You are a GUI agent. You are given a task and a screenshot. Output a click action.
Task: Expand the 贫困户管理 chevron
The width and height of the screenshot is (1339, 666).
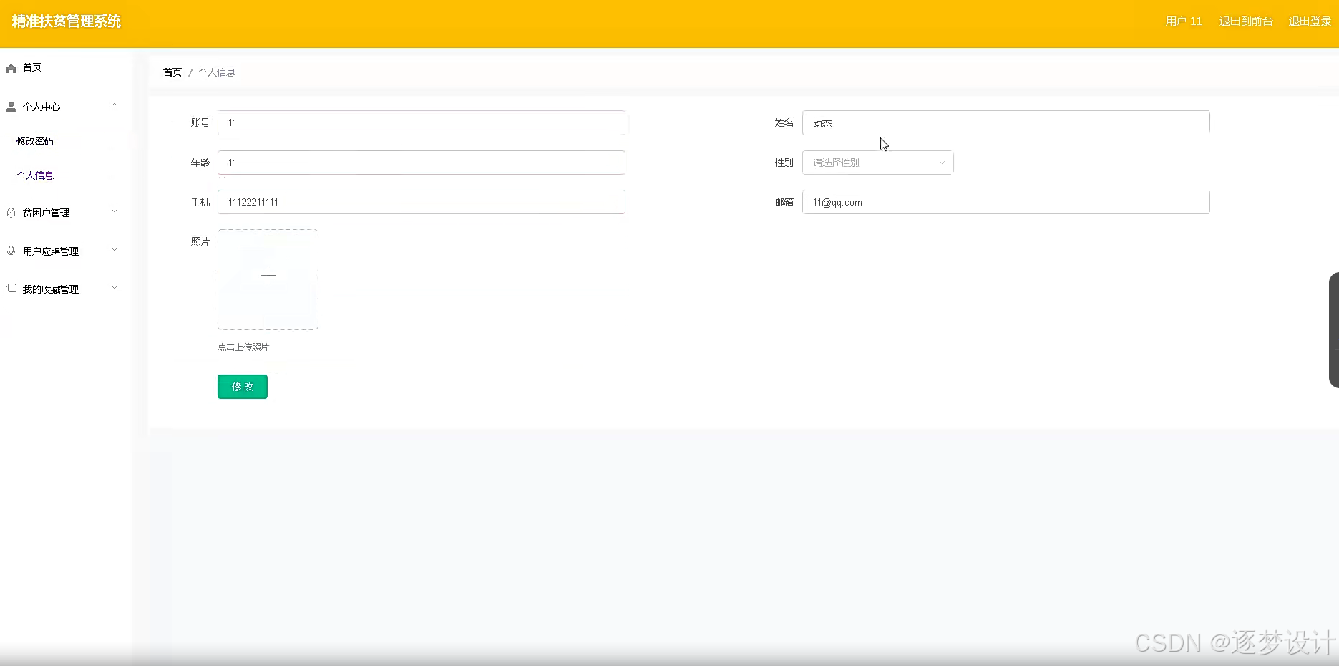click(115, 211)
